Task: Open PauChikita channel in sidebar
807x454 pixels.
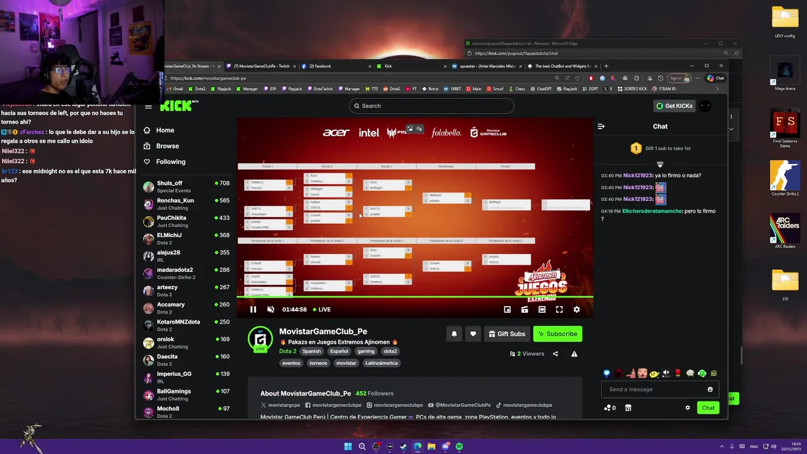Action: tap(187, 221)
